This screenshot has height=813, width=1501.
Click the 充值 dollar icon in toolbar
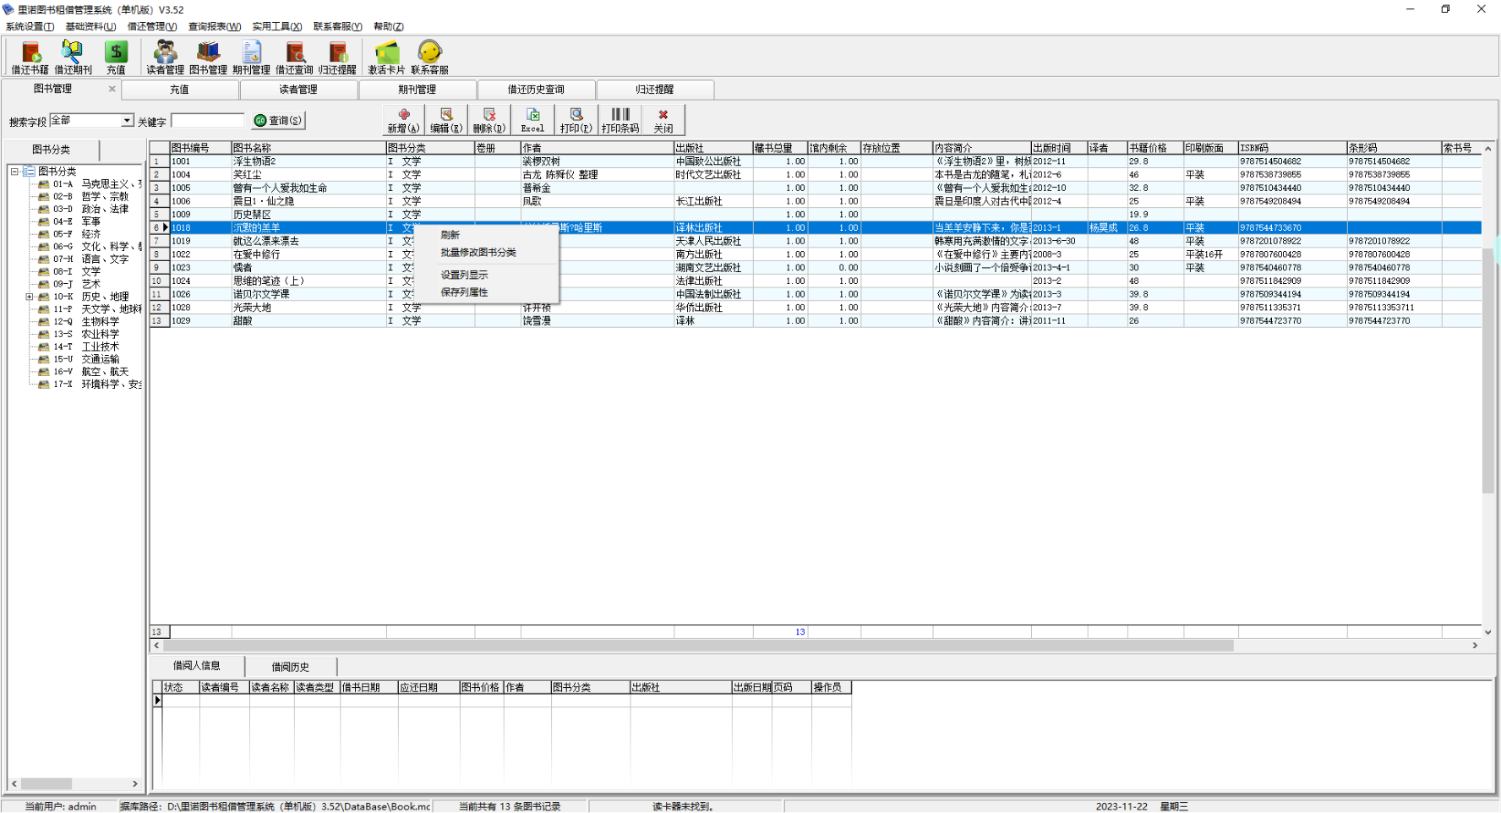click(x=116, y=57)
